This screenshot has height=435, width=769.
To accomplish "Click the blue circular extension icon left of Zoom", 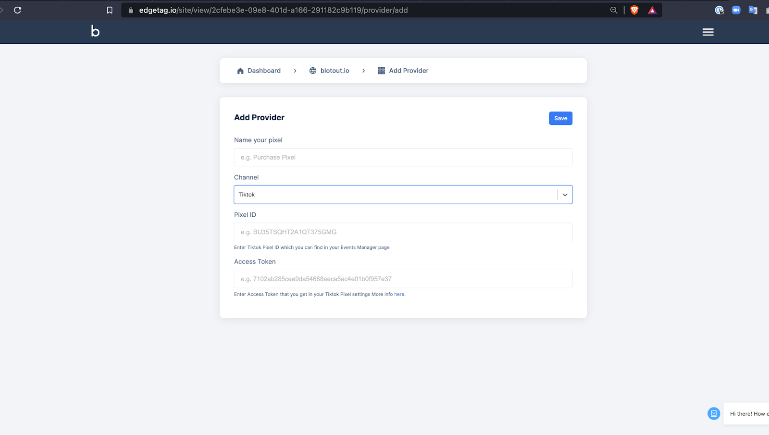I will click(719, 10).
